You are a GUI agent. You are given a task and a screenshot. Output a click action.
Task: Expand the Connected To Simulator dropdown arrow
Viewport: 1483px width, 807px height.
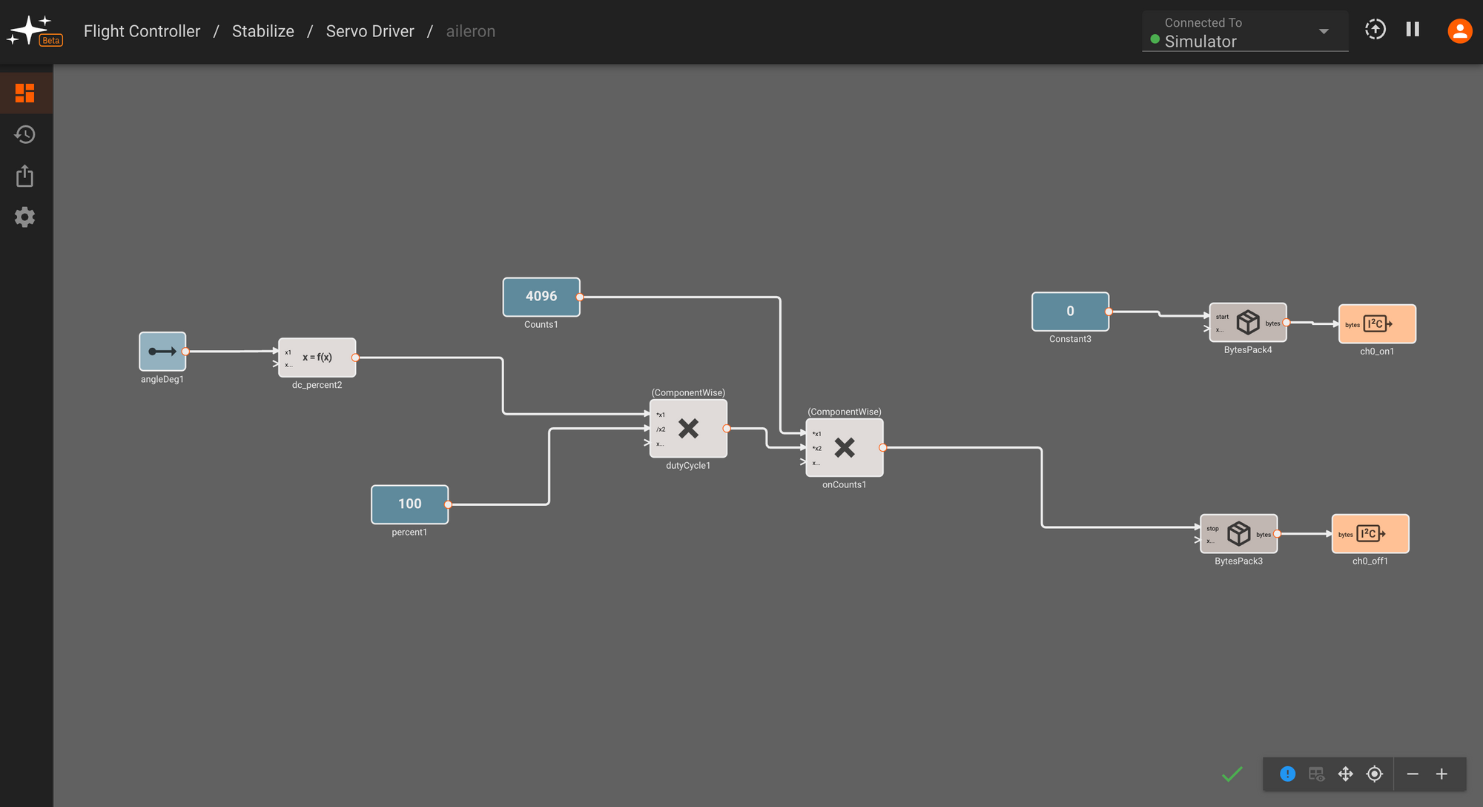tap(1324, 31)
